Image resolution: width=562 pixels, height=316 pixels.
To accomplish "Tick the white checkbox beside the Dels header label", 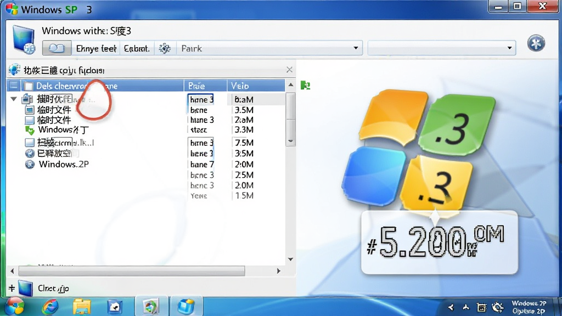I will coord(29,86).
